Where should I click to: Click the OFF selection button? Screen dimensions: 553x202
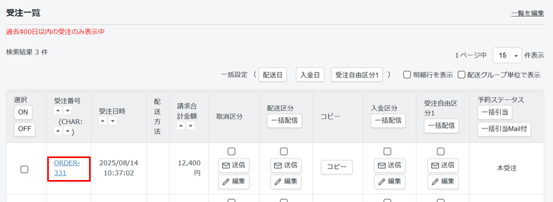tap(25, 129)
